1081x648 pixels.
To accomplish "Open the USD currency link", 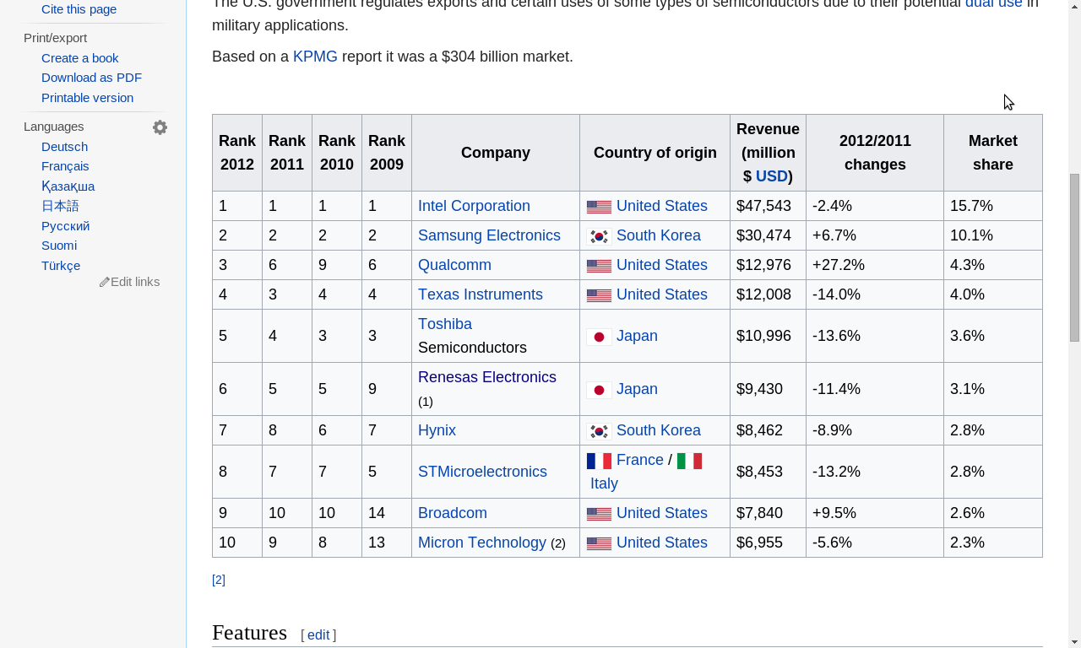I will [x=771, y=176].
